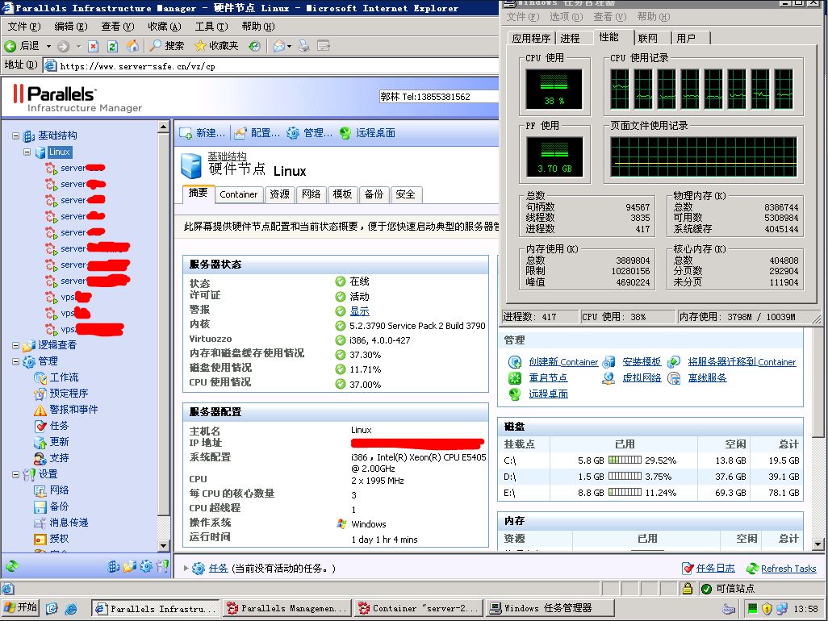Switch to the 联网 tab in Task Manager
Image resolution: width=828 pixels, height=621 pixels.
tap(648, 38)
